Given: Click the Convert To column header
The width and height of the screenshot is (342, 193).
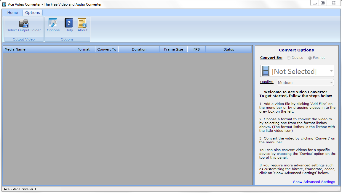Looking at the screenshot, I should pyautogui.click(x=107, y=49).
